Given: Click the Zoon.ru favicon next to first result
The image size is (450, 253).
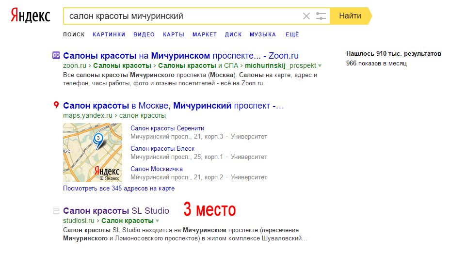Looking at the screenshot, I should tap(56, 55).
